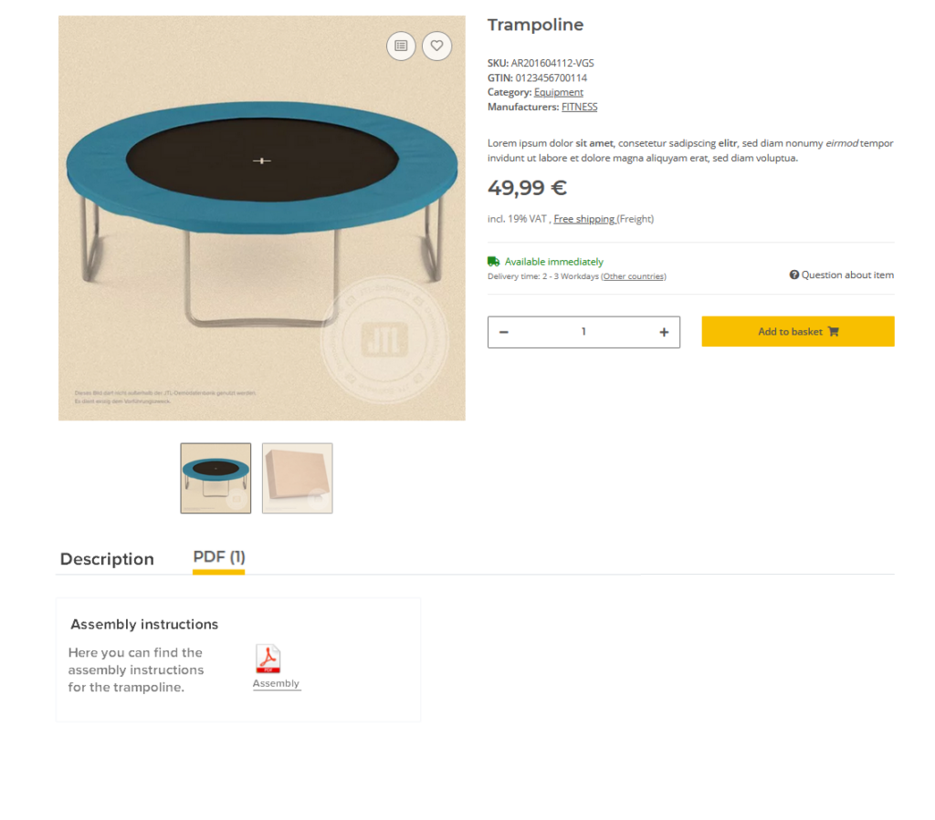Increase quantity with the plus button
Viewport: 935px width, 820px height.
pyautogui.click(x=664, y=332)
